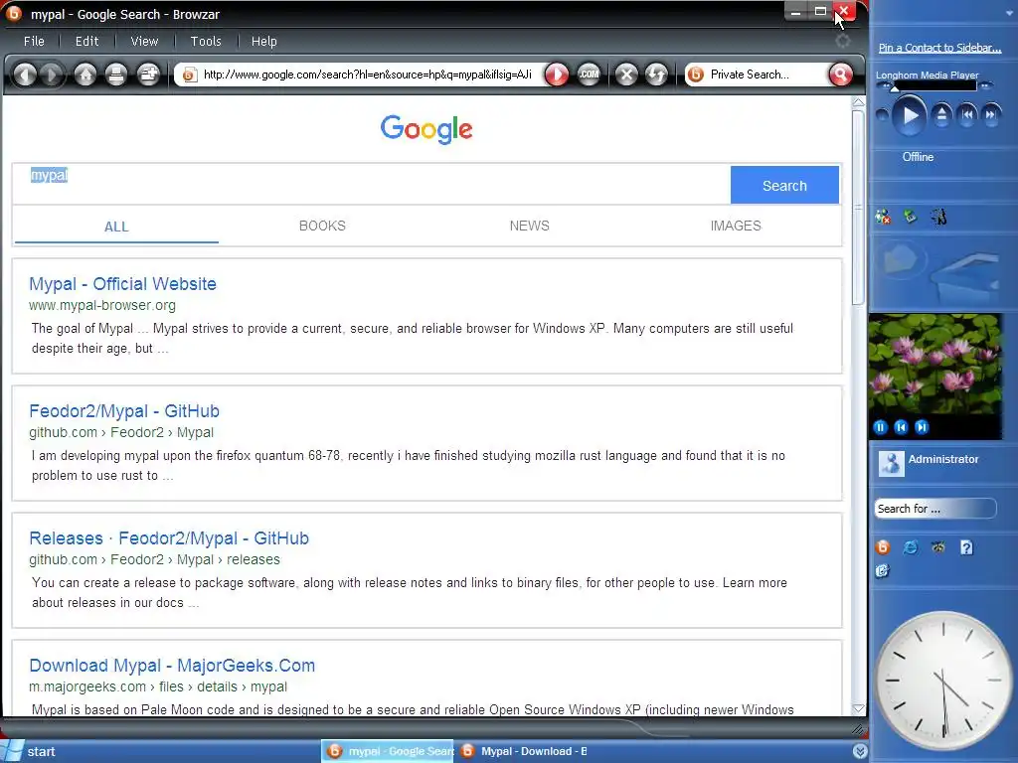Open the View menu
Image resolution: width=1018 pixels, height=763 pixels.
(x=144, y=42)
